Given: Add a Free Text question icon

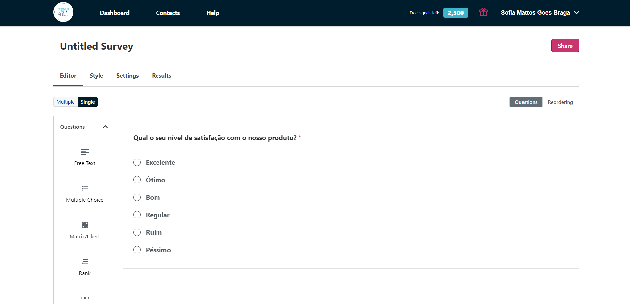Looking at the screenshot, I should [x=85, y=152].
